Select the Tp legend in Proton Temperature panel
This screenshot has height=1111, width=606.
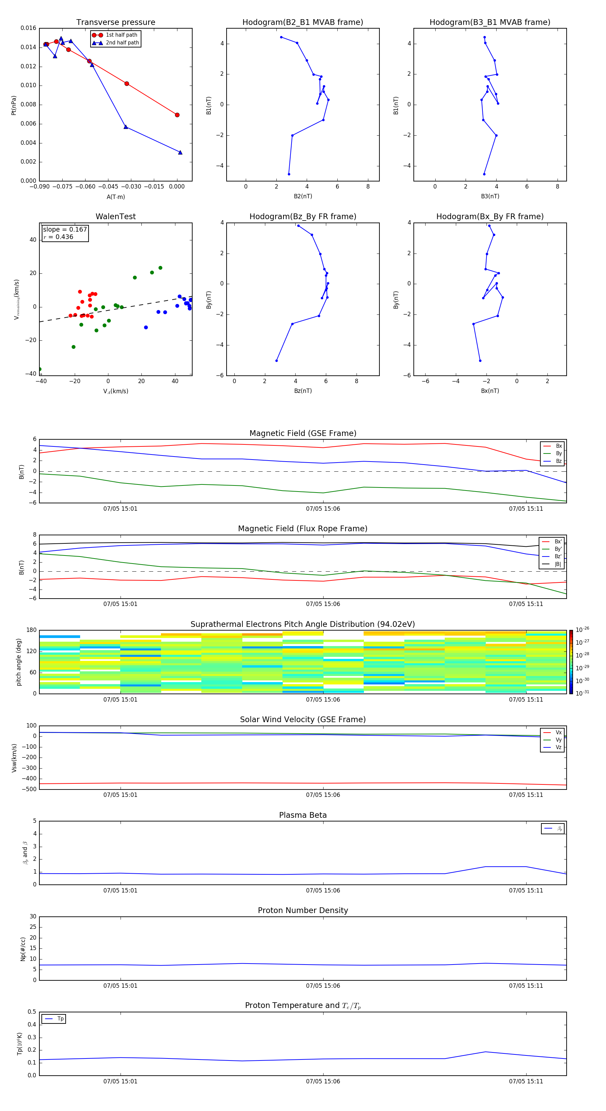coord(54,1019)
